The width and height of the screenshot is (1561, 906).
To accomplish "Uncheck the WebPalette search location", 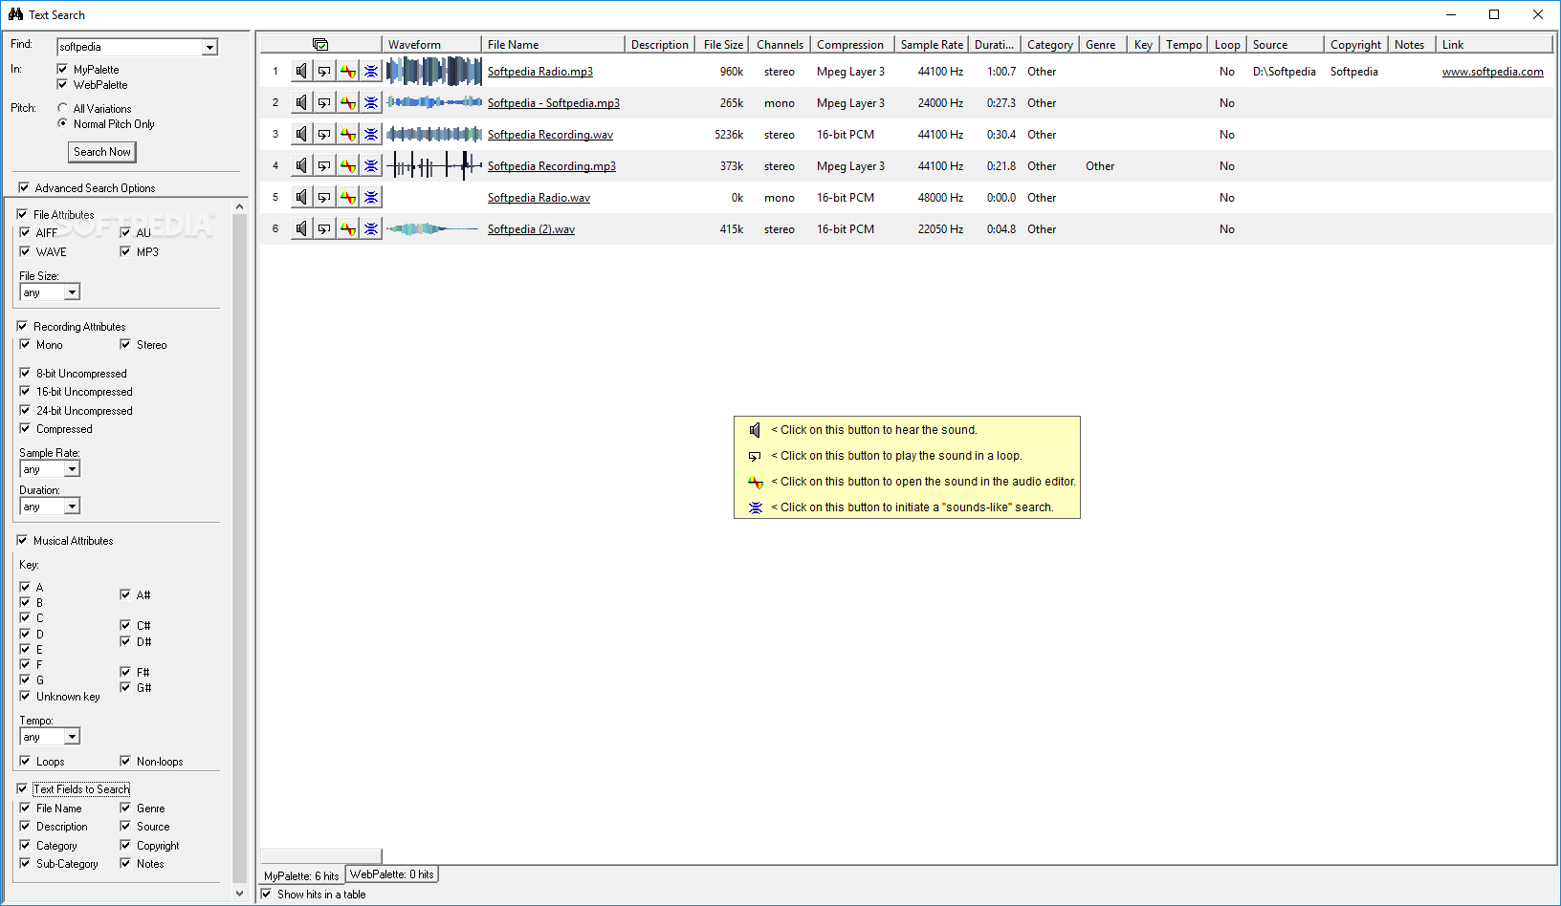I will (x=62, y=84).
